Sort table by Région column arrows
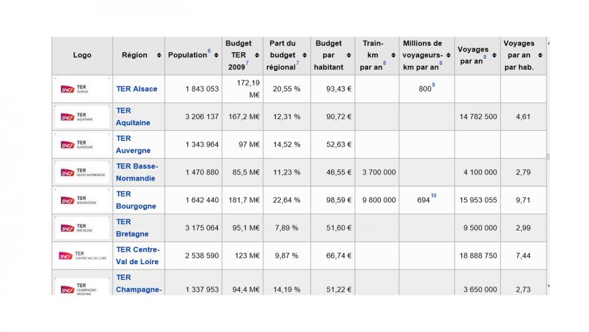The image size is (589, 332). pyautogui.click(x=159, y=55)
